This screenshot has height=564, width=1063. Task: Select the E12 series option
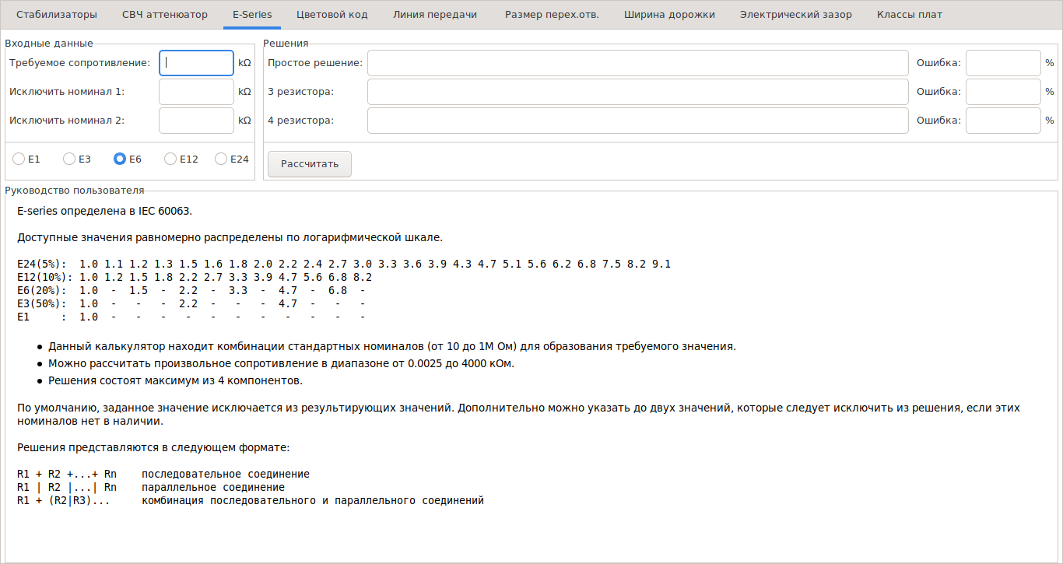pos(170,159)
